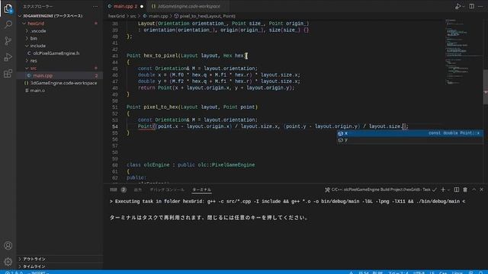
Task: Split the editor to the right
Action: [472, 6]
